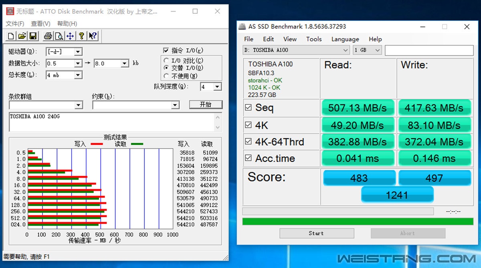This screenshot has width=481, height=268.
Task: Open the View menu in AS SSD
Action: [x=290, y=39]
